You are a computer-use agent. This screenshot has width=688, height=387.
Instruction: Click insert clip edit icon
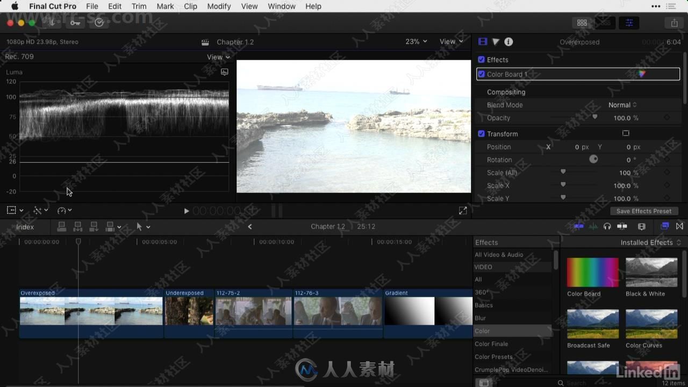click(78, 227)
